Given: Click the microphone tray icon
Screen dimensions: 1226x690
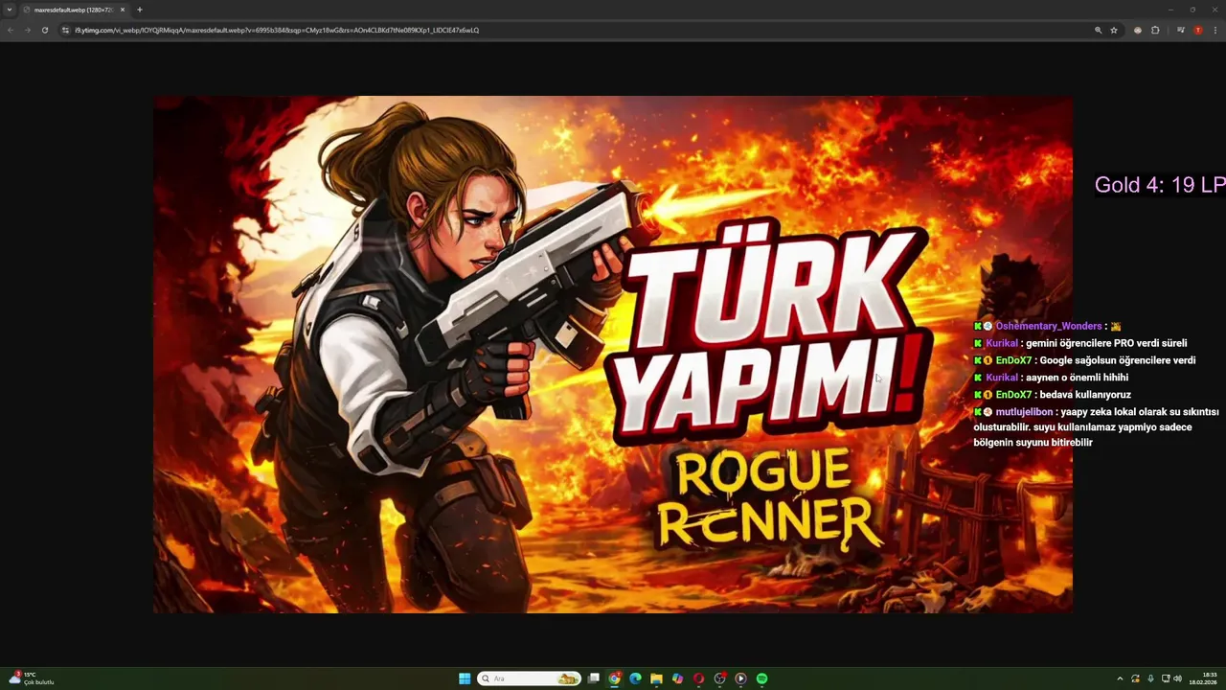Looking at the screenshot, I should pos(1150,678).
